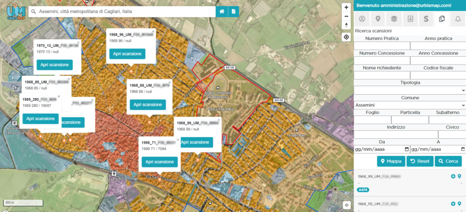Screen dimensions: 466x212
Task: Focus the Numero Concessione input
Action: 382,61
